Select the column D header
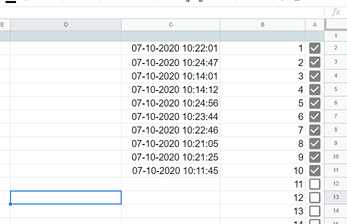 pos(66,24)
